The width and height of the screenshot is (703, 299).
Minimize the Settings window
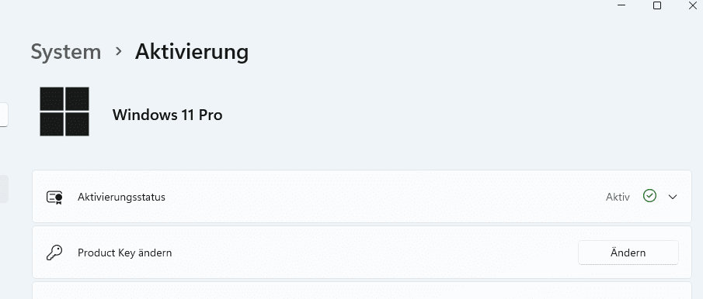coord(621,5)
